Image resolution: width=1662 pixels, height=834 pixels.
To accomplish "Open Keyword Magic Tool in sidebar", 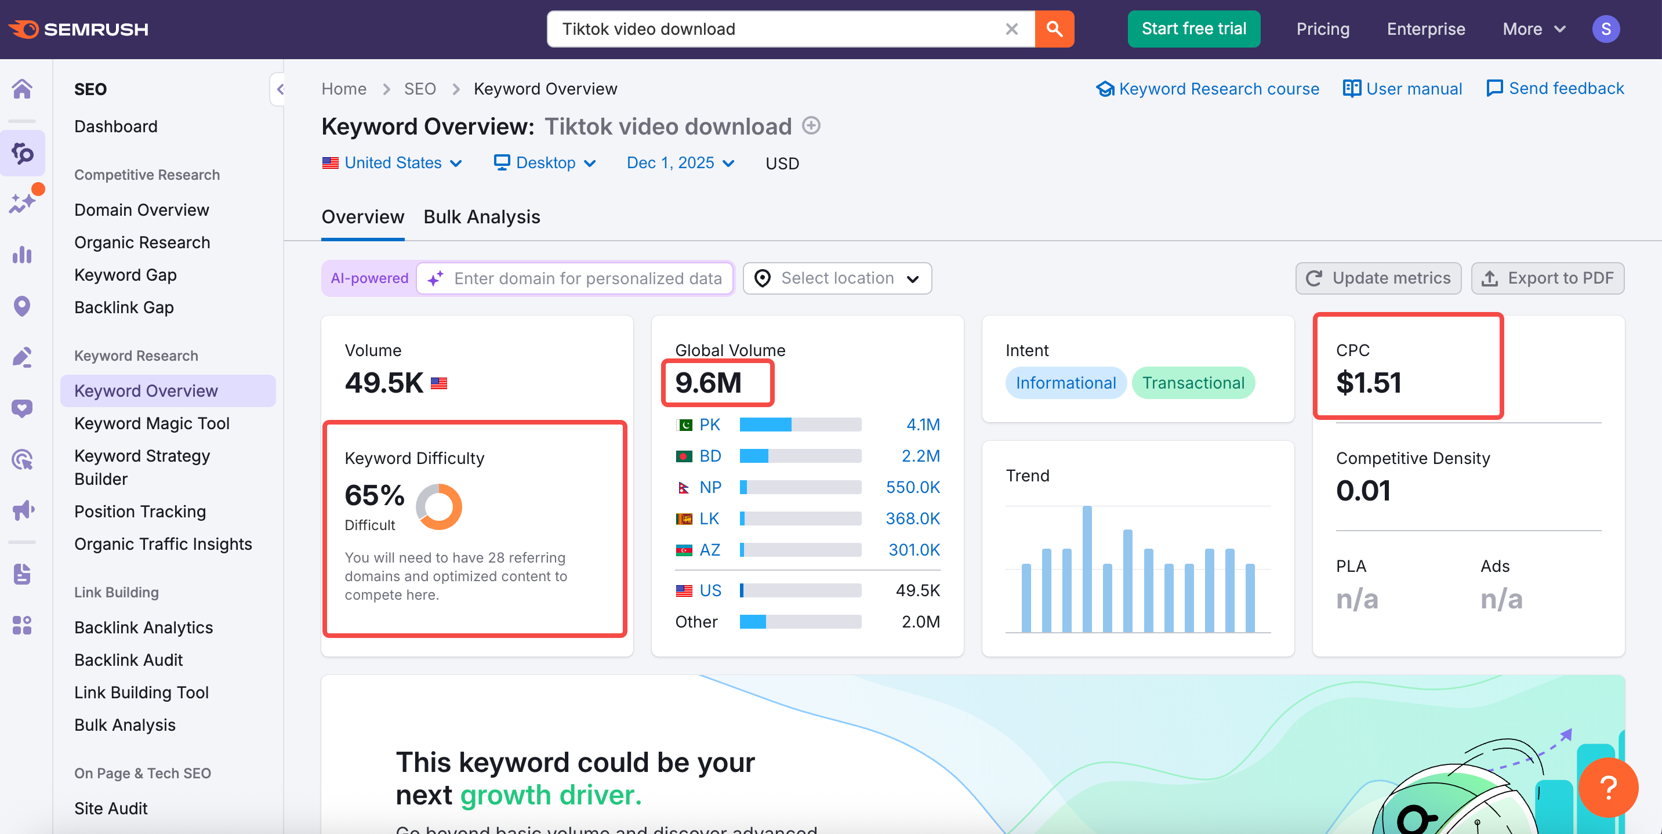I will 151,423.
